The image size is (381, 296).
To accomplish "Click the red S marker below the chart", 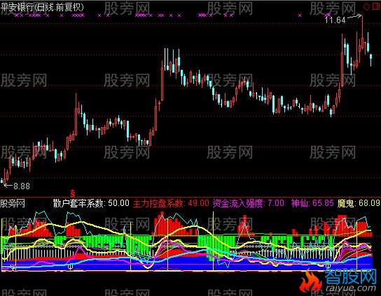I will tap(72, 193).
